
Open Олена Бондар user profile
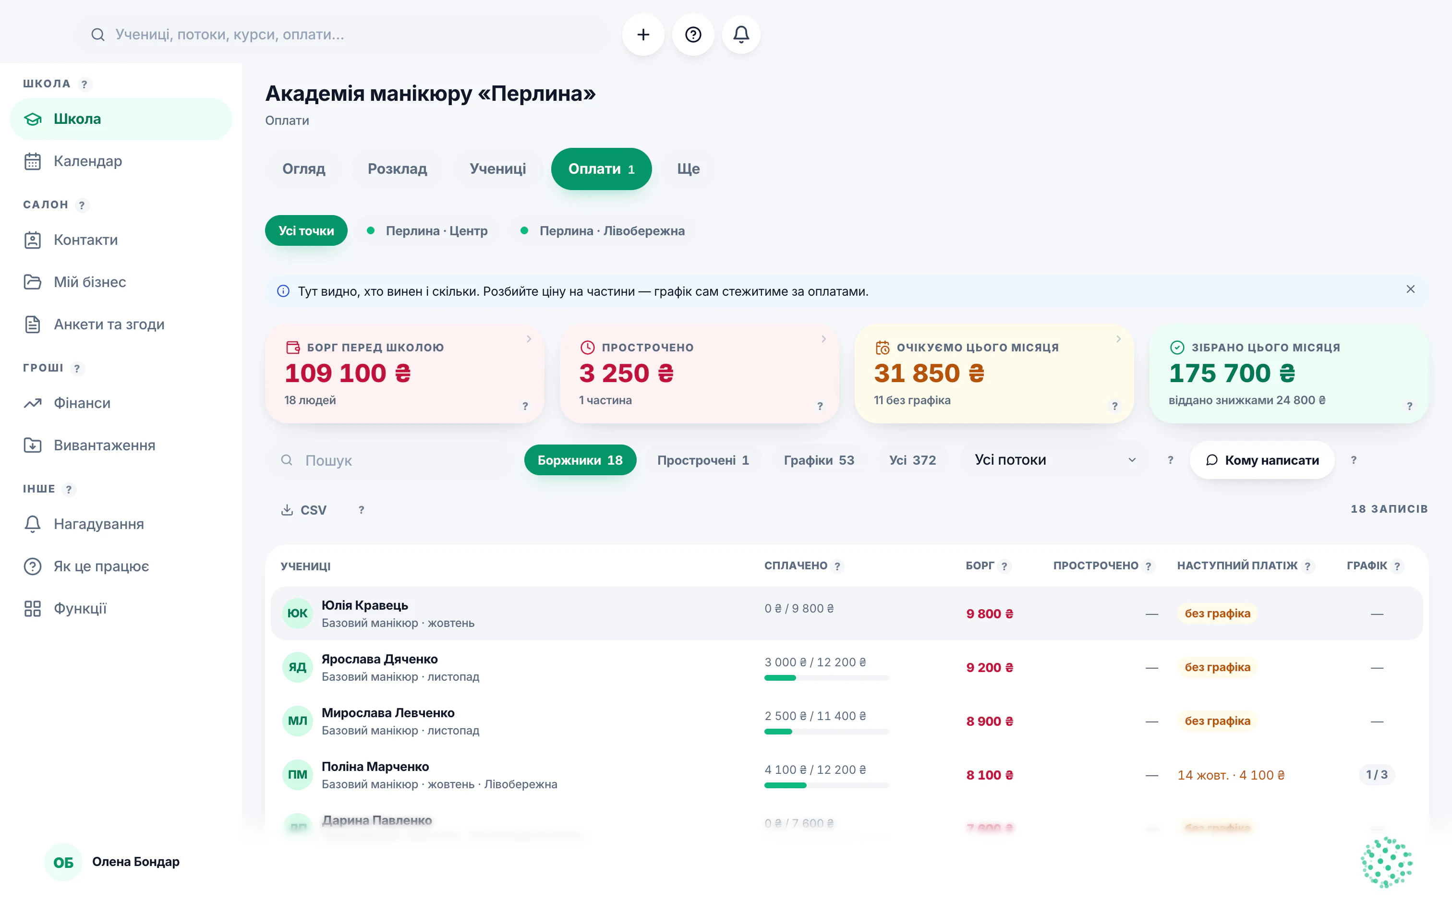tap(113, 862)
